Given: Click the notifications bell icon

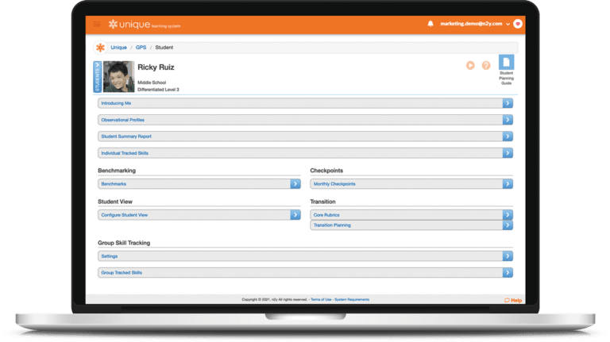Looking at the screenshot, I should tap(430, 24).
